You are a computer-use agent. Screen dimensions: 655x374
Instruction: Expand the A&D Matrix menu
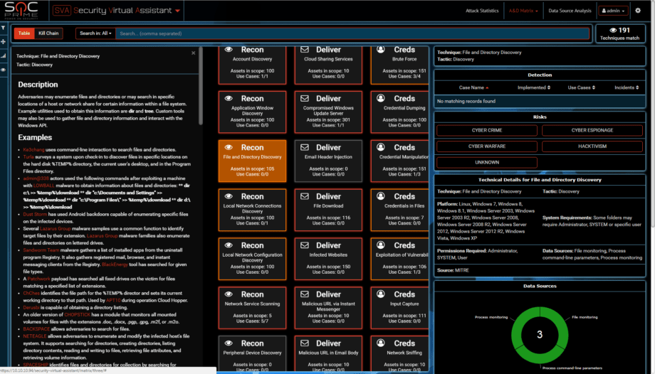point(524,11)
